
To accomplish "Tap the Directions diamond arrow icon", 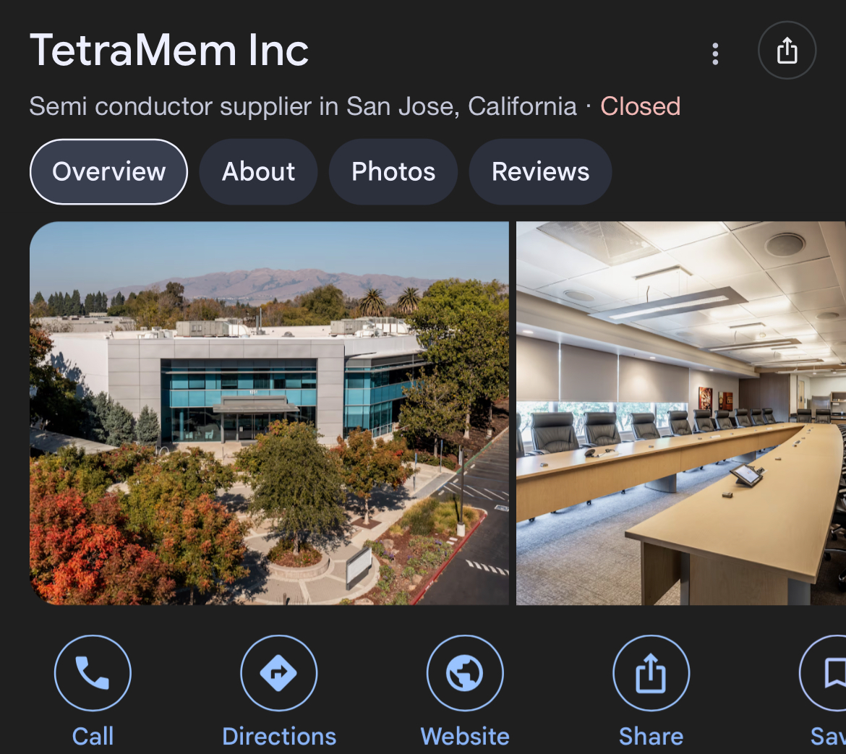I will [279, 673].
